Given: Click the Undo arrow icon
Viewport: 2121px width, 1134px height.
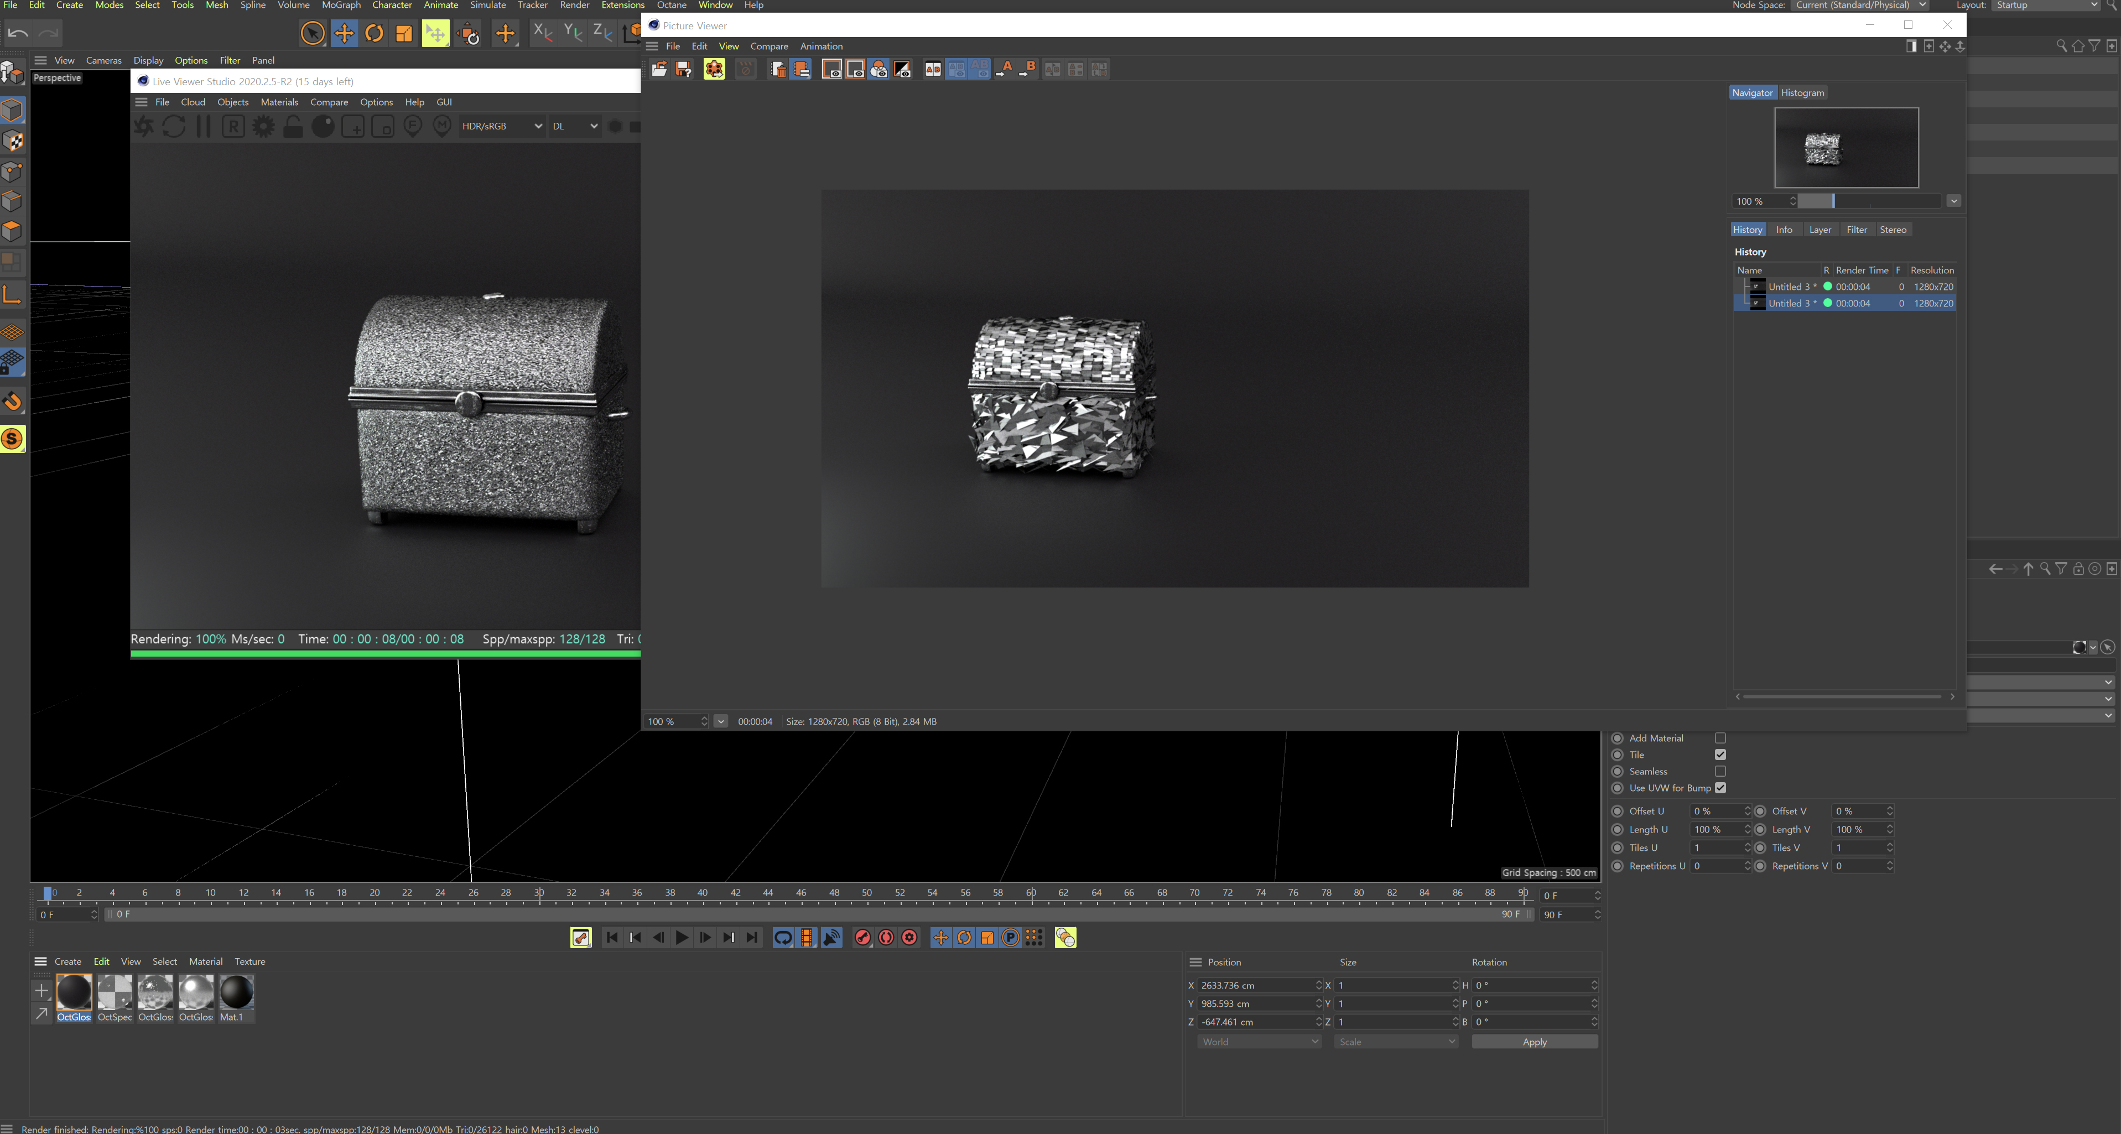Looking at the screenshot, I should [x=18, y=33].
